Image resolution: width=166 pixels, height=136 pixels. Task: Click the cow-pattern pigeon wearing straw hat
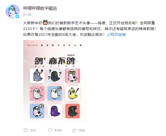[72, 76]
